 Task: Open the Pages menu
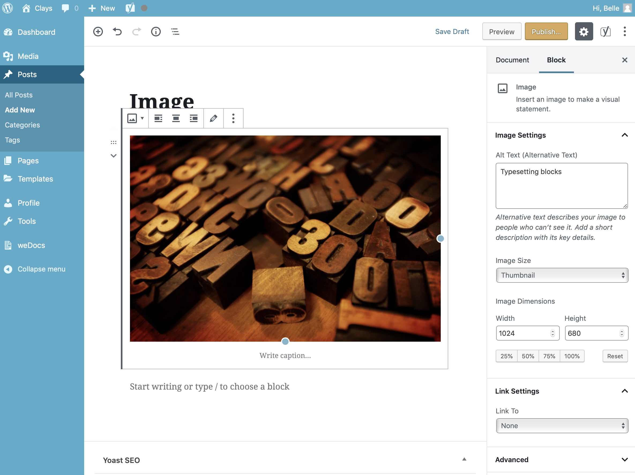[42, 161]
